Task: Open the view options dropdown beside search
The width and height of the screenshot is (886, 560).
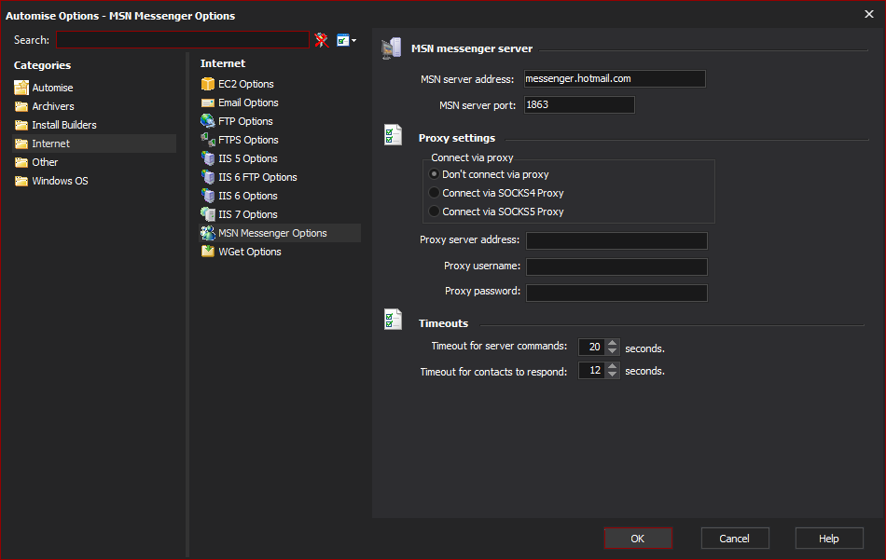Action: coord(346,40)
